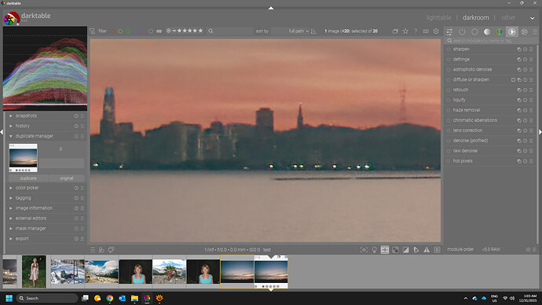Open presets quick access menu
Image resolution: width=542 pixels, height=305 pixels.
click(93, 250)
